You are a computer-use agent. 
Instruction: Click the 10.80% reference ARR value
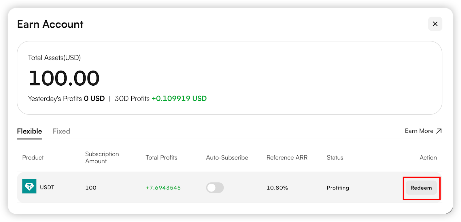tap(277, 188)
